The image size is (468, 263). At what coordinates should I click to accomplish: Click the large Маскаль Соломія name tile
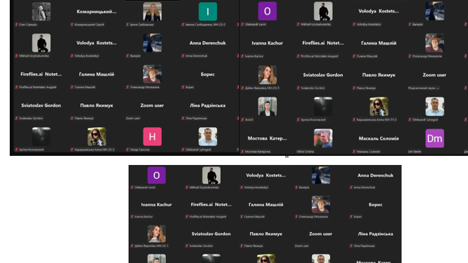[x=378, y=138]
